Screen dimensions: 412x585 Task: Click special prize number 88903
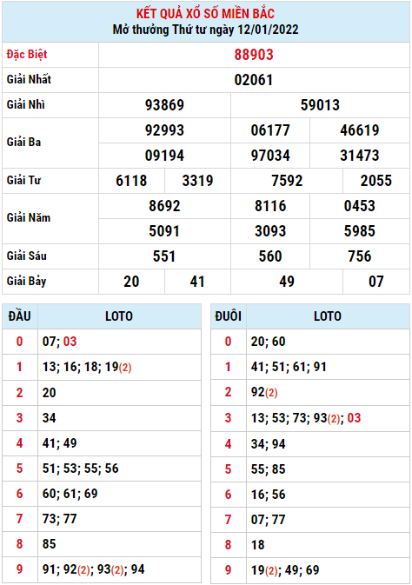[x=254, y=55]
